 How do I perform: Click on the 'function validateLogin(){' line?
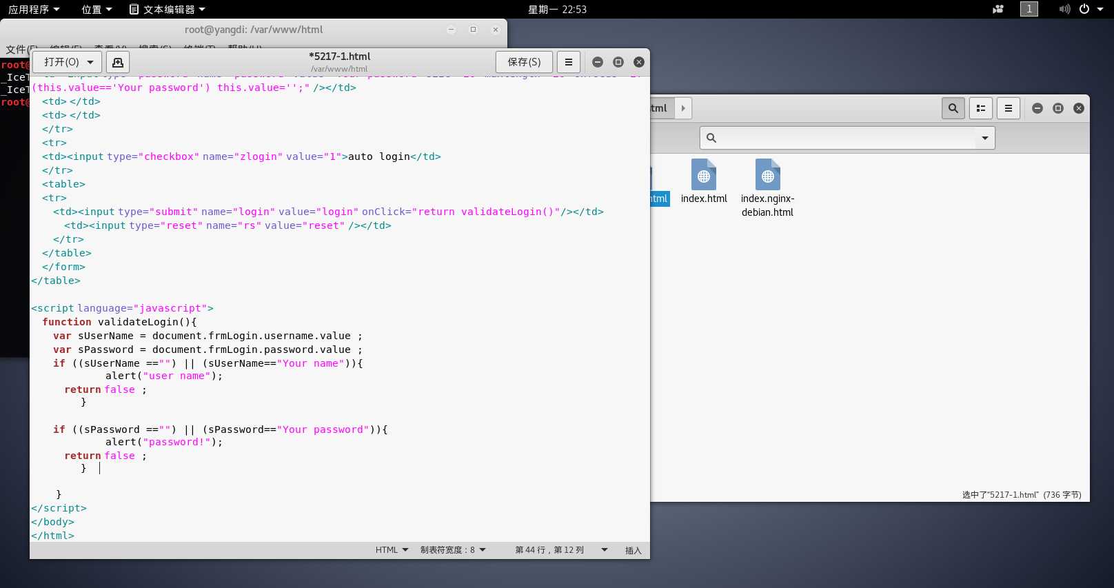119,322
